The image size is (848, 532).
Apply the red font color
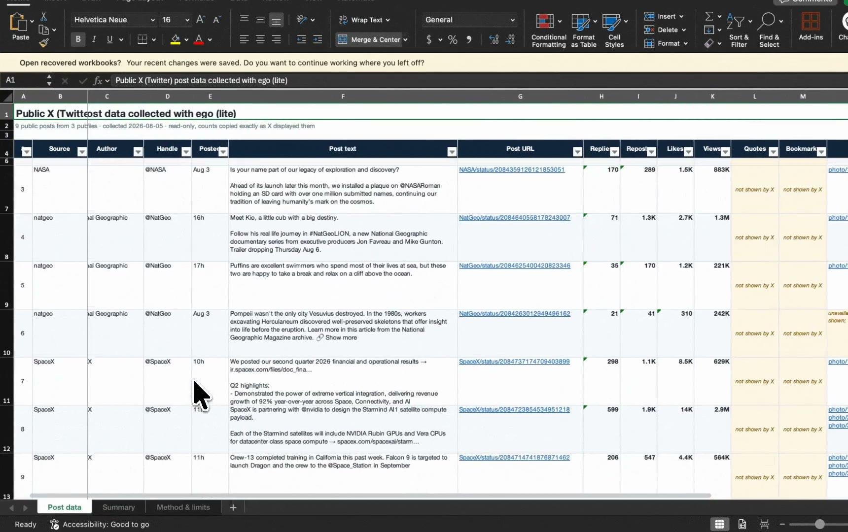(199, 39)
